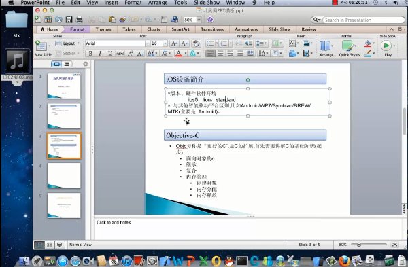Switch to outline pane view

tap(67, 64)
